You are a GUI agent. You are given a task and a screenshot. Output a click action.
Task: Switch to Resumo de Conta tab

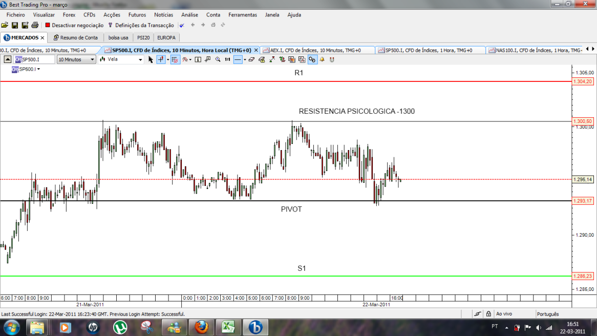click(x=76, y=38)
